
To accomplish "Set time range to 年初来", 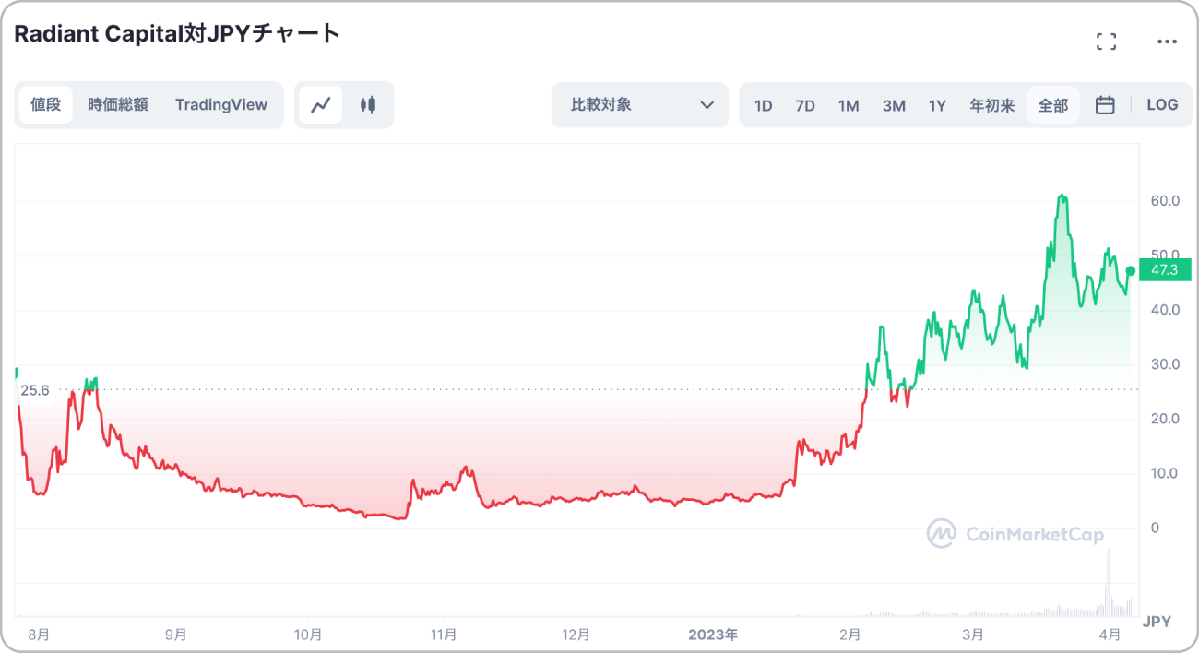I will pos(992,105).
